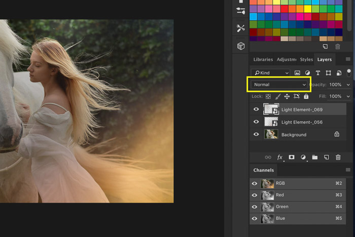Create new fill or adjustment layer
355x237 pixels.
point(303,157)
